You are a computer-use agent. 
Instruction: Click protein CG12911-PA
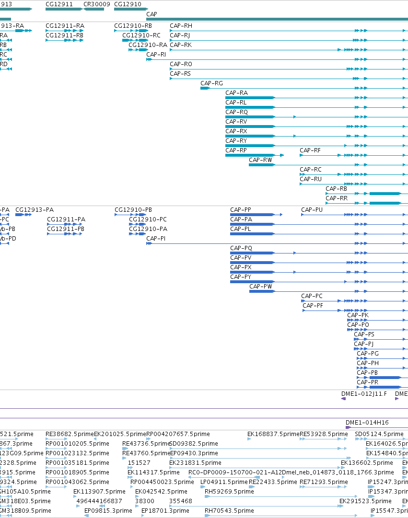point(66,219)
